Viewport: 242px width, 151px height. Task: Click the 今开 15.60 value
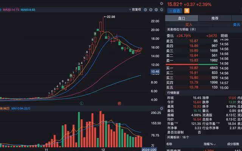click(197, 102)
